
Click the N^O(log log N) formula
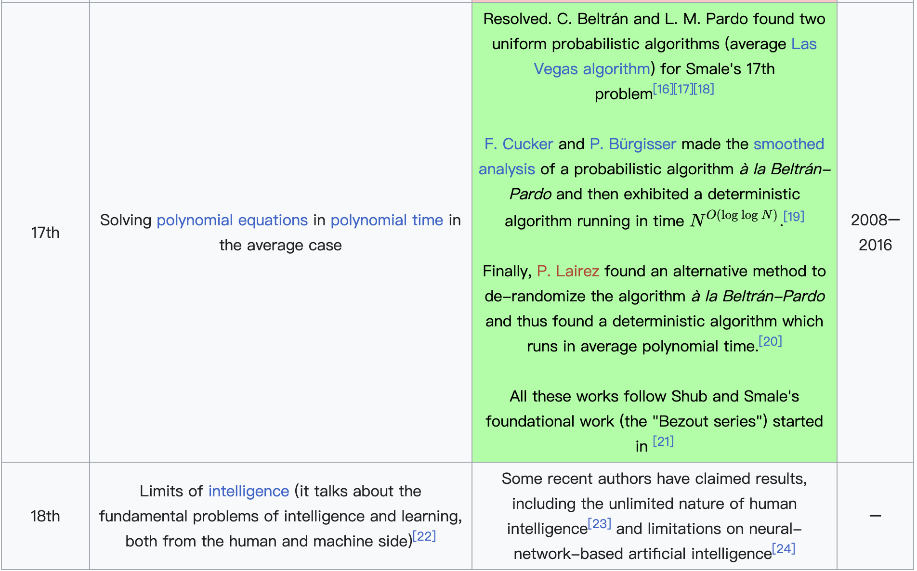click(734, 218)
